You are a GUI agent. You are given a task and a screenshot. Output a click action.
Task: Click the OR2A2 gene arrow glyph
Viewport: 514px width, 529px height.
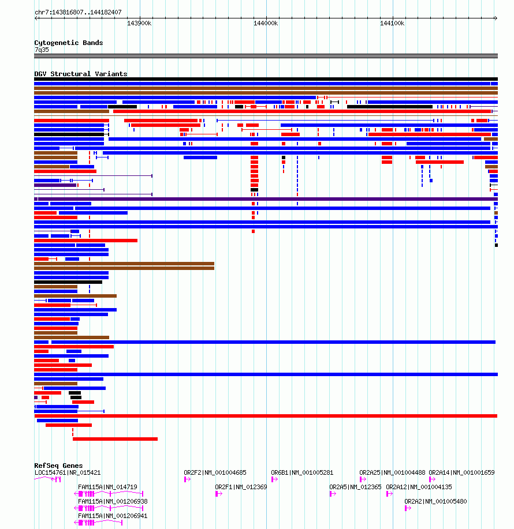(x=408, y=508)
